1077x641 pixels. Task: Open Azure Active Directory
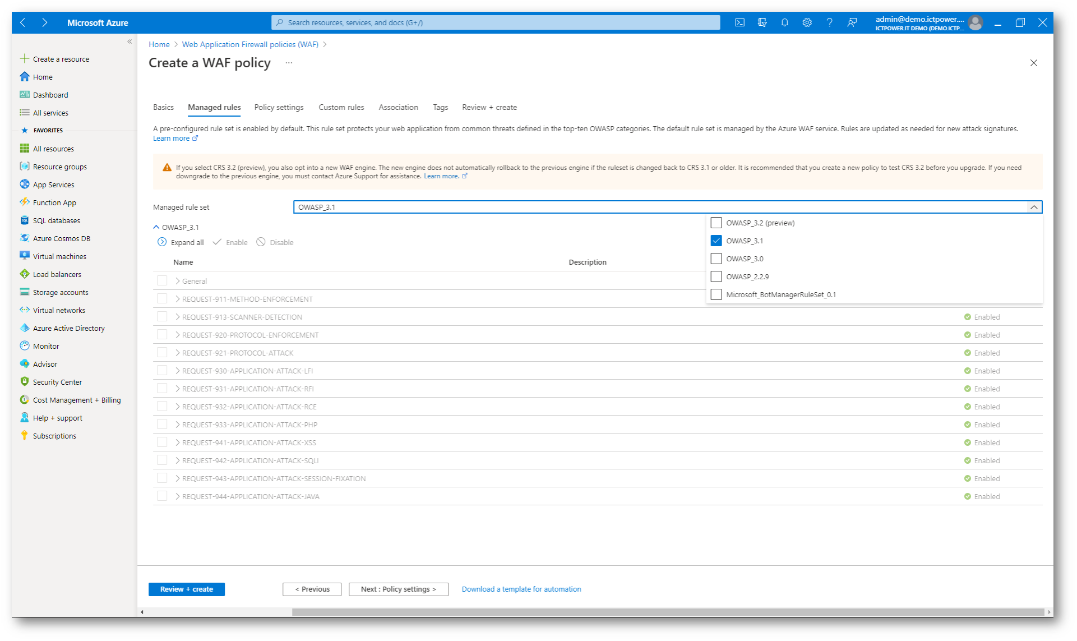tap(68, 328)
